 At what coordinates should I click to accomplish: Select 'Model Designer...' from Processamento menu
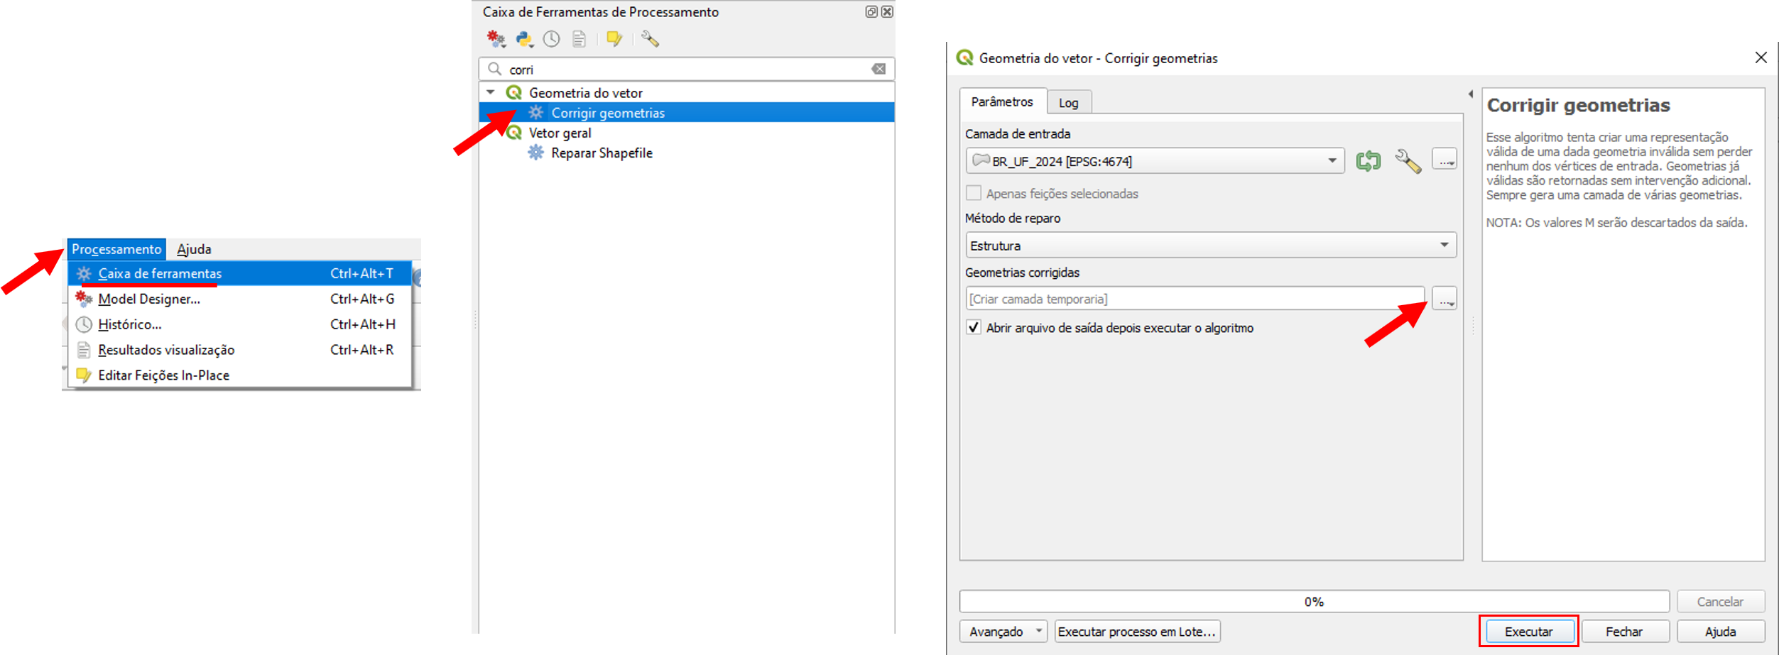tap(149, 299)
